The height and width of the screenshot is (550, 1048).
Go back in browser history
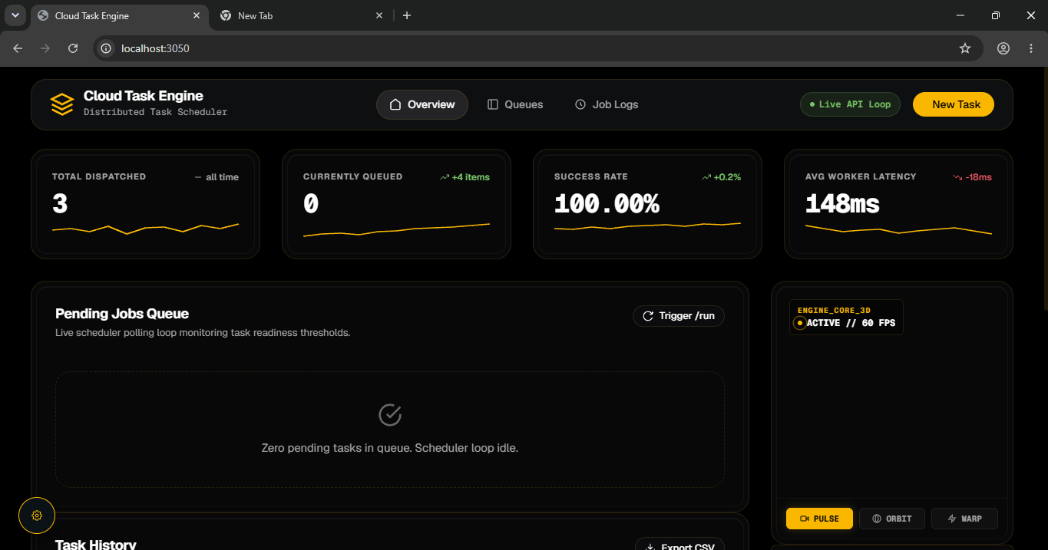click(x=18, y=48)
